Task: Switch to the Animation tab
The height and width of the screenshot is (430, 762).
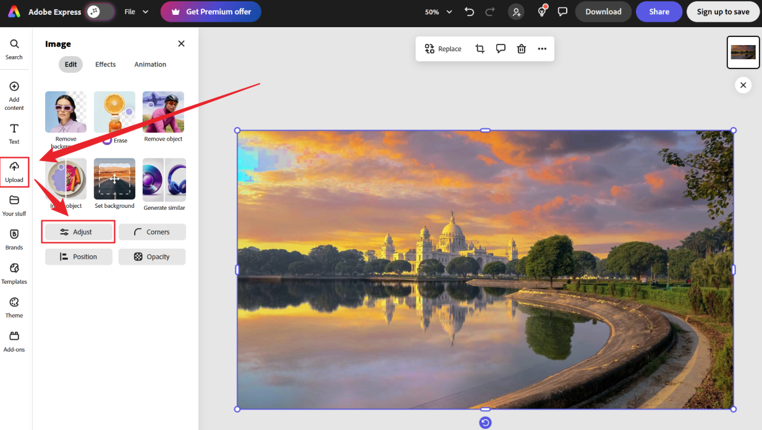Action: (150, 64)
